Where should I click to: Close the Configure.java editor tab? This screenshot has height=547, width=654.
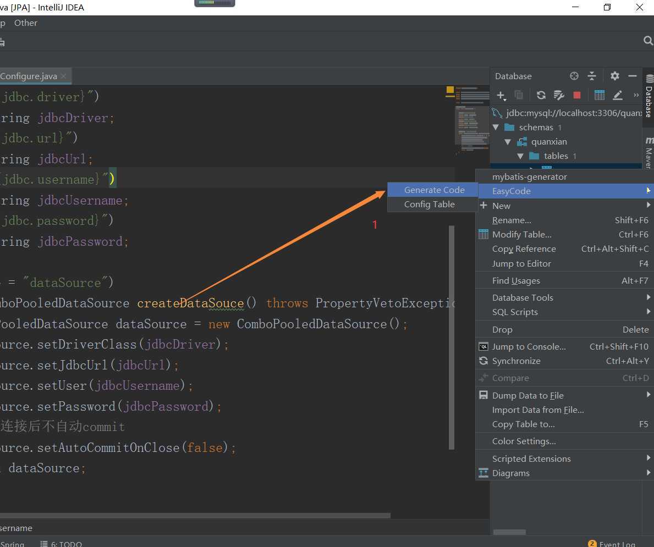click(x=64, y=76)
